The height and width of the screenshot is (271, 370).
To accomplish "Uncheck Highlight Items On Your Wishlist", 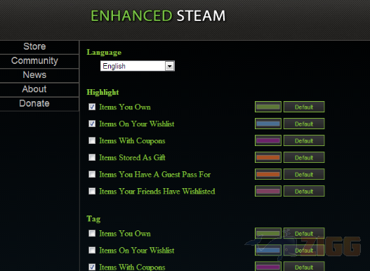I will [x=92, y=124].
